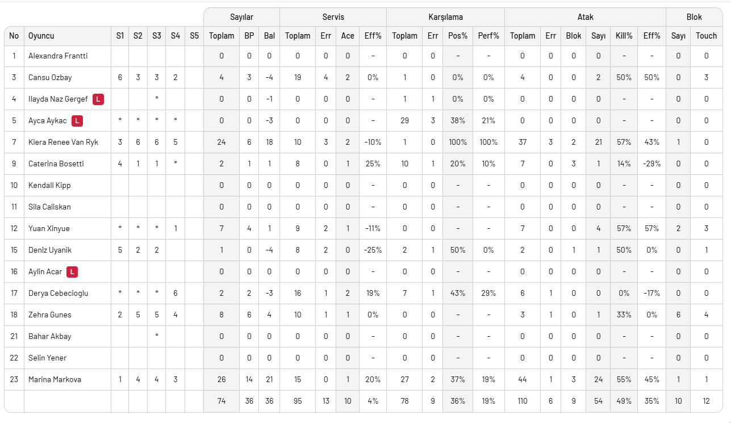Viewport: 731px width, 423px height.
Task: Click the Atak group header
Action: coord(585,17)
